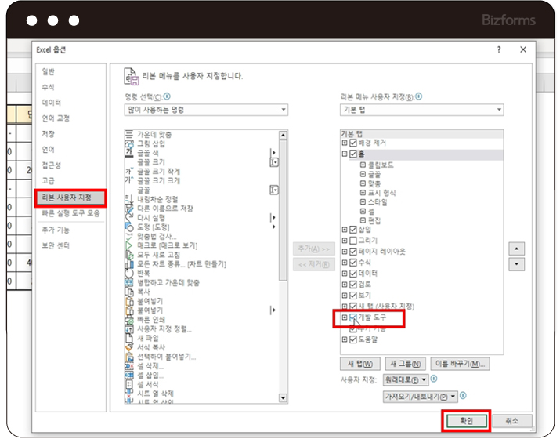Click the command list scrollbar down arrow
The image size is (560, 439).
[283, 397]
